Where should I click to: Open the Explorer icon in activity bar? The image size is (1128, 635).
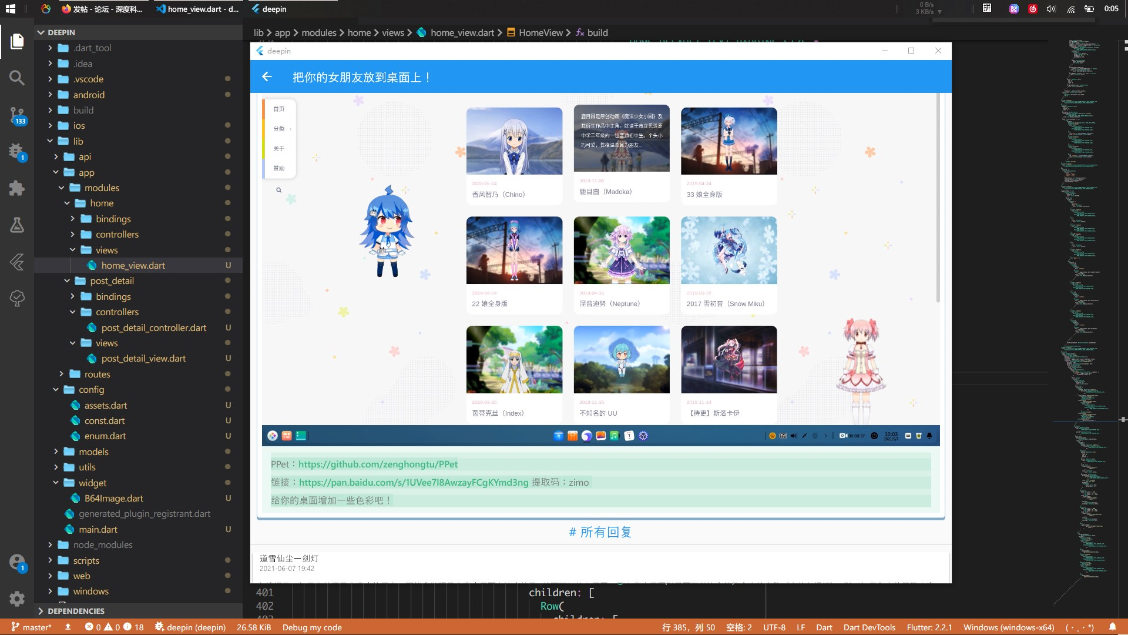coord(17,41)
